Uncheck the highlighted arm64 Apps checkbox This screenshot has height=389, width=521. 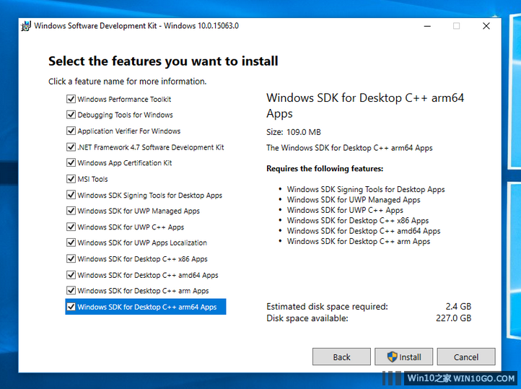71,307
